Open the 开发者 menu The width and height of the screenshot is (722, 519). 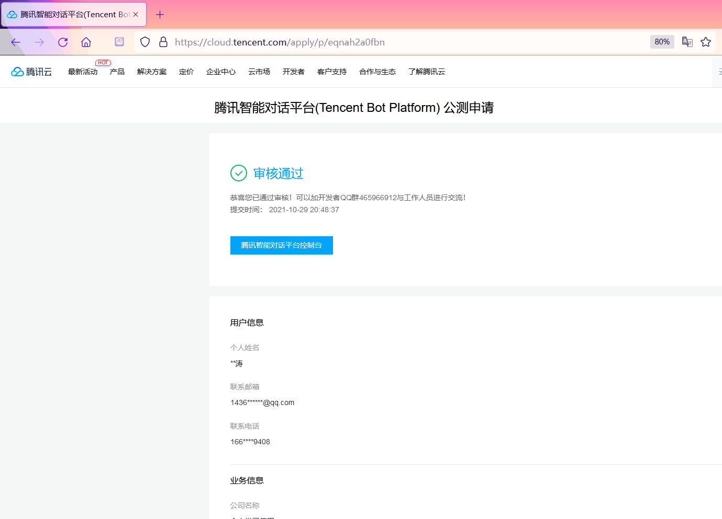point(294,72)
